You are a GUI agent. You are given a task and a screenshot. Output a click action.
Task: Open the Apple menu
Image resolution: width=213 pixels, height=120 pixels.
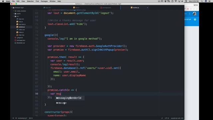pos(3,1)
